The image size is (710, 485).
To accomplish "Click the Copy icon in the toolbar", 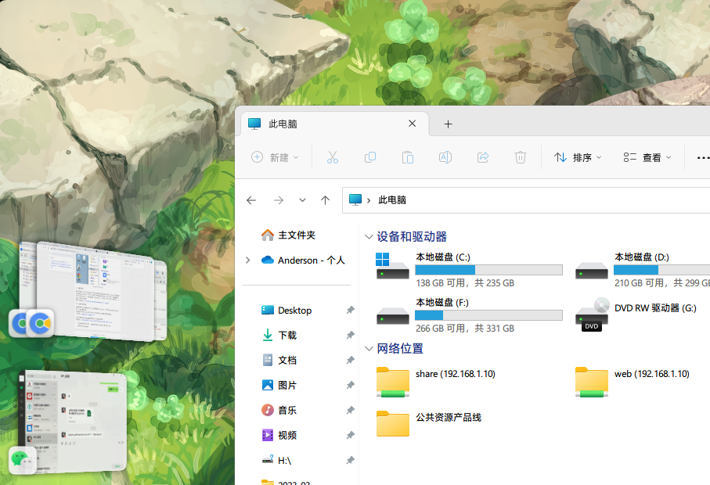I will point(370,157).
